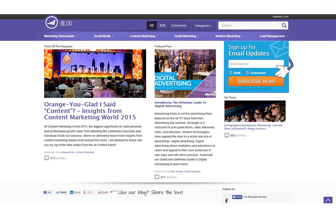Expand the Modern Marketing menu
336x210 pixels.
[229, 36]
